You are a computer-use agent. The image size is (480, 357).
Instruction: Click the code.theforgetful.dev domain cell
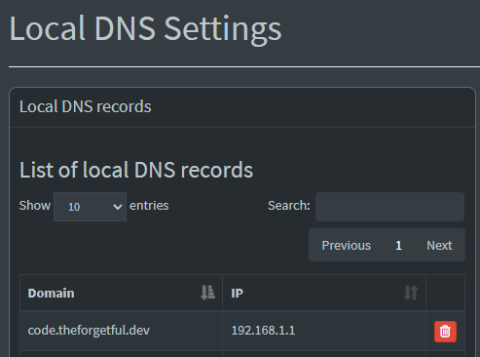pos(121,331)
